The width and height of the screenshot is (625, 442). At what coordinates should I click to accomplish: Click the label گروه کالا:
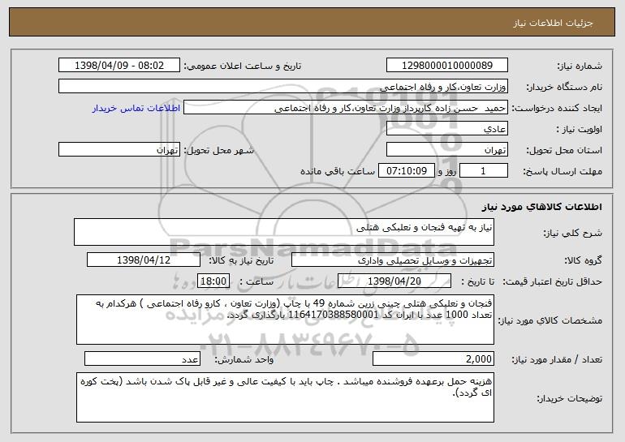[584, 260]
